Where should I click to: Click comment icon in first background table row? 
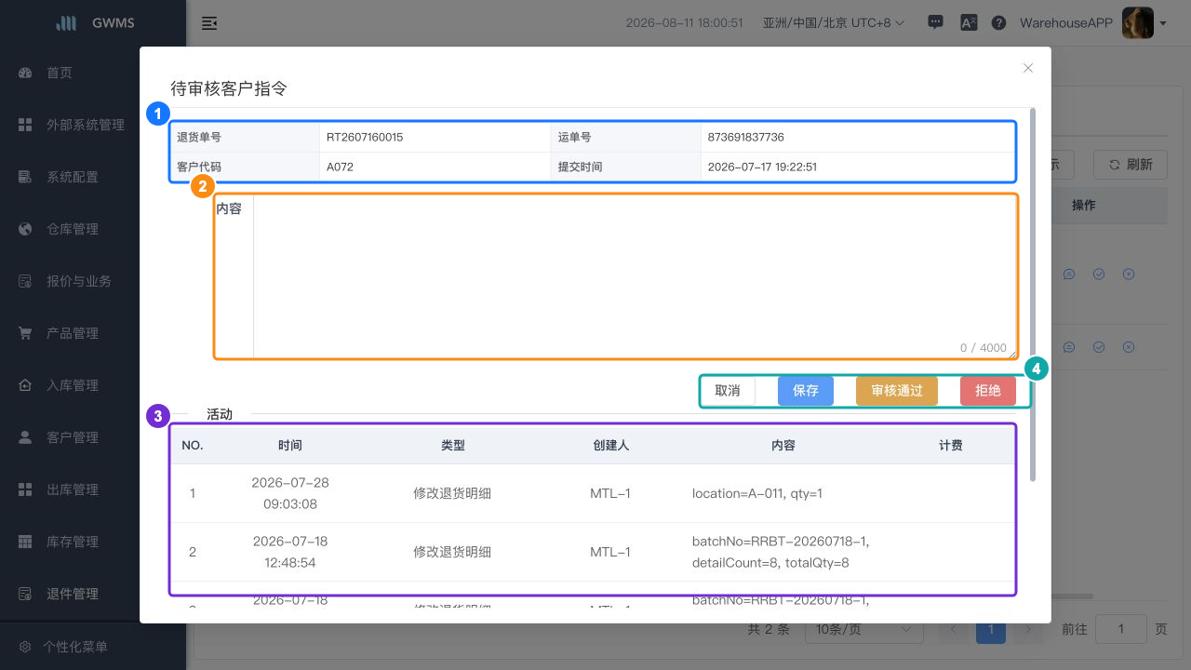(x=1069, y=274)
